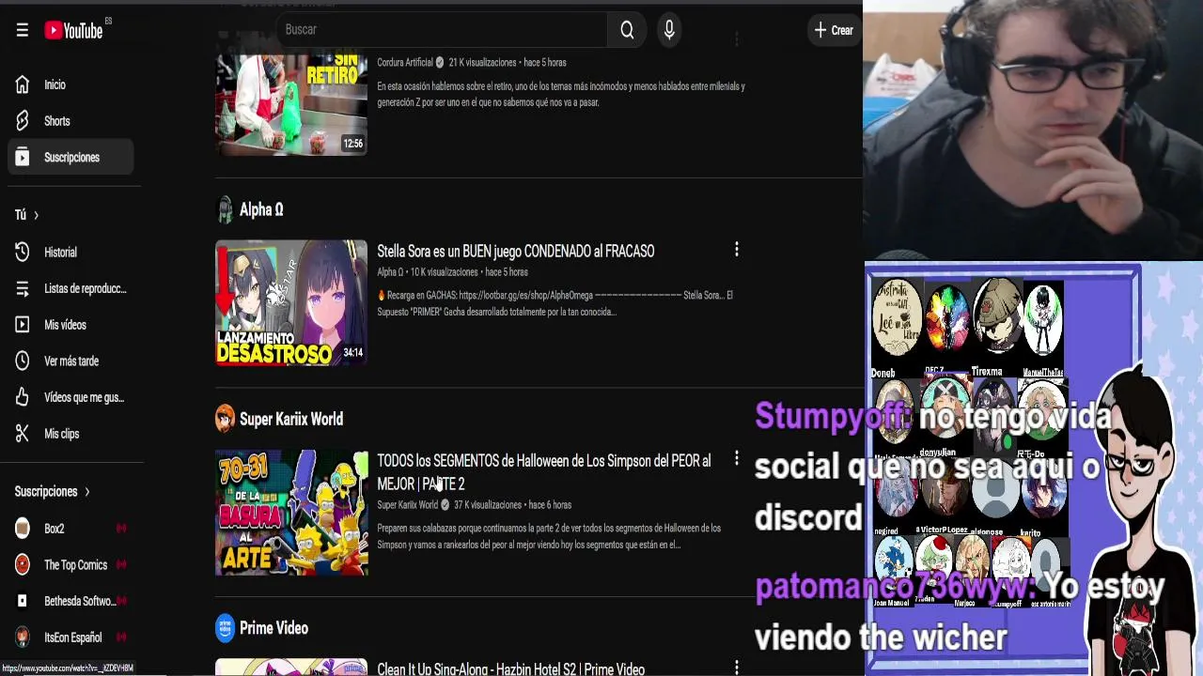Open options menu for Stella Sora video

click(737, 250)
